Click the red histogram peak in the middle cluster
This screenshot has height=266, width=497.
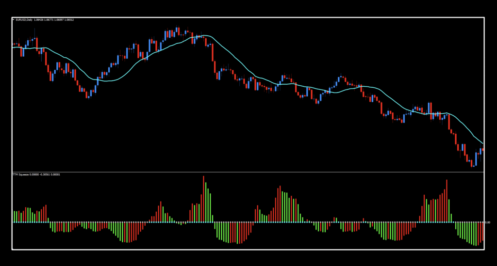(280, 203)
